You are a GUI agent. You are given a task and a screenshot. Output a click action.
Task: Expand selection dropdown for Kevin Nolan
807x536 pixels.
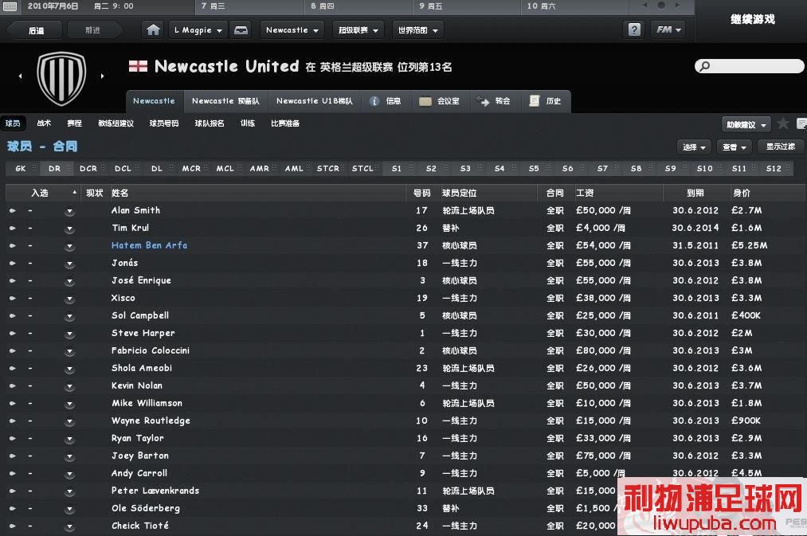click(x=69, y=386)
